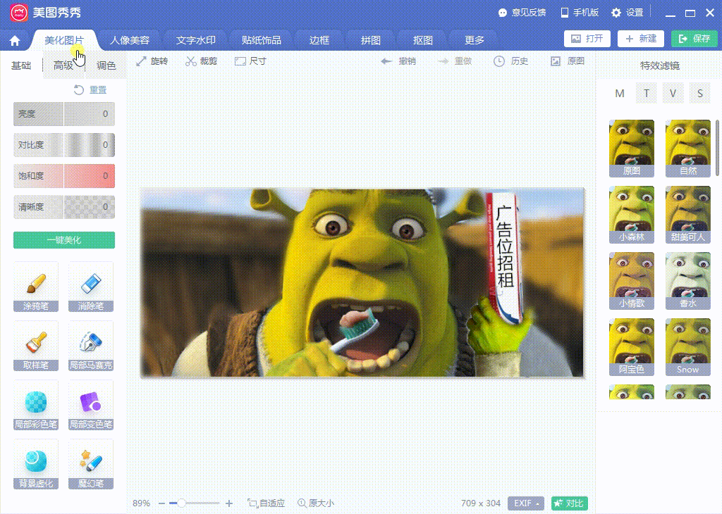Apply the 甜美可人 filter thumbnail
The height and width of the screenshot is (514, 722).
click(688, 214)
